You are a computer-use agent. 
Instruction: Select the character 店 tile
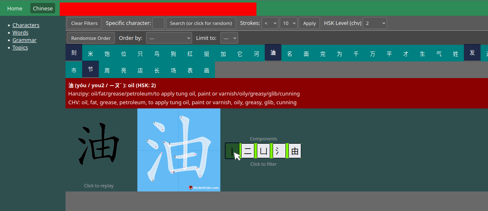point(140,71)
